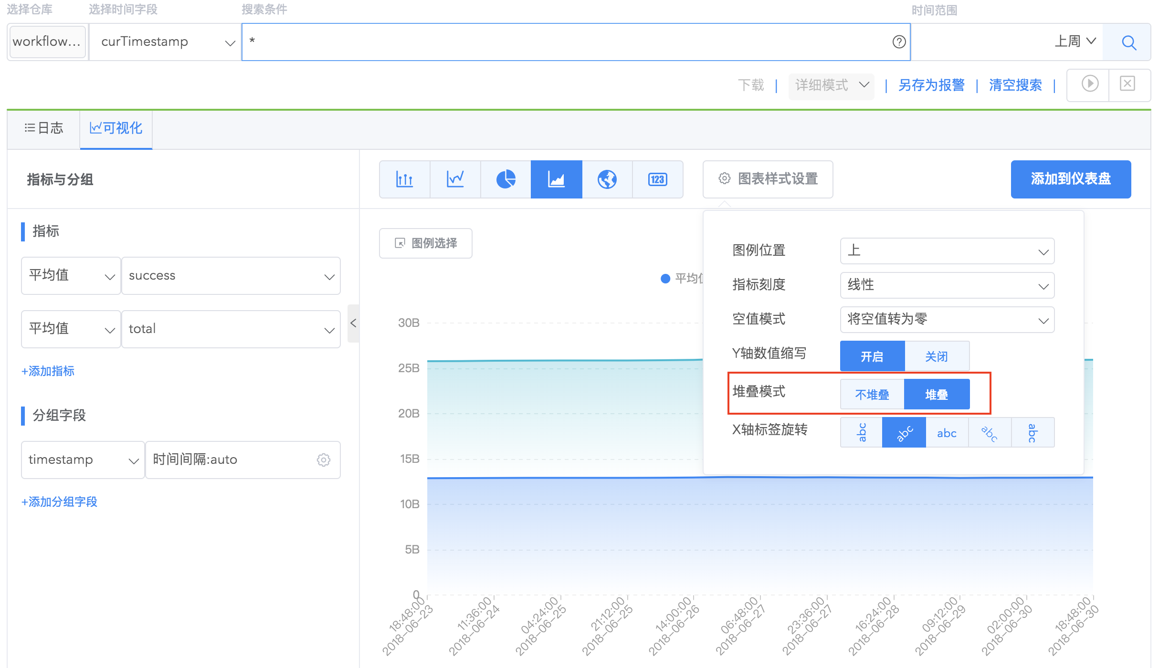Open the 上周 time range menu
Image resolution: width=1159 pixels, height=668 pixels.
[1075, 41]
